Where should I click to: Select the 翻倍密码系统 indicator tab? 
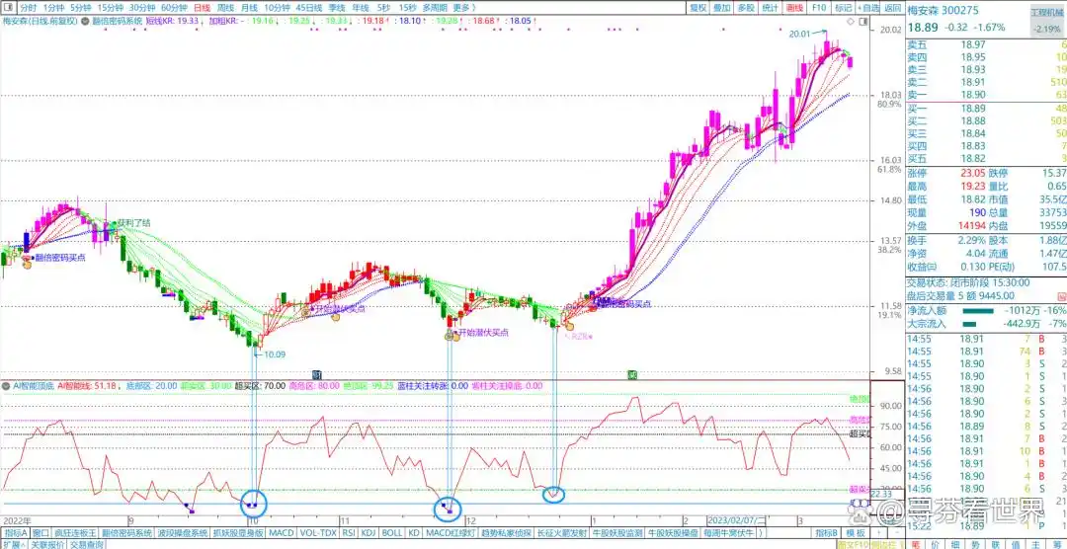click(x=126, y=532)
